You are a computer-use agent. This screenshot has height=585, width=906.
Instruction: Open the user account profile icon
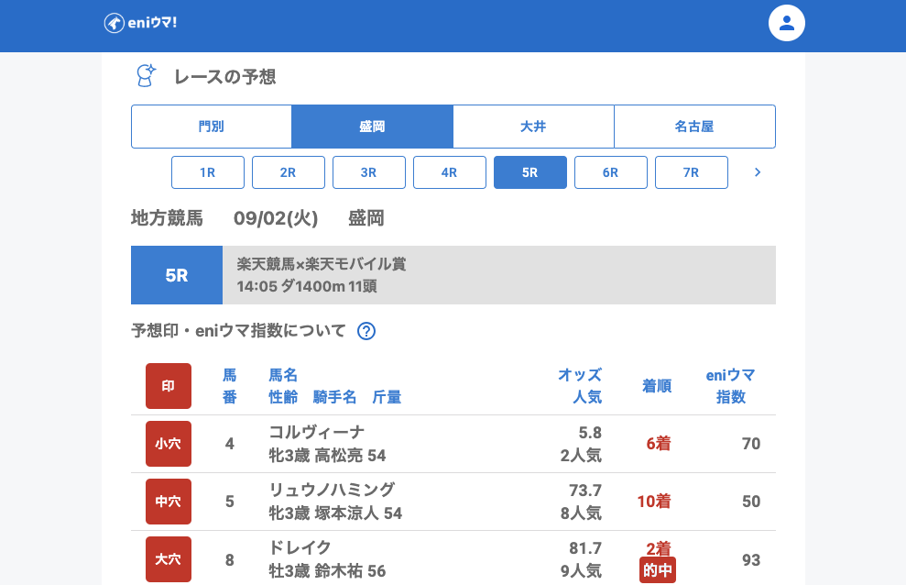click(786, 23)
